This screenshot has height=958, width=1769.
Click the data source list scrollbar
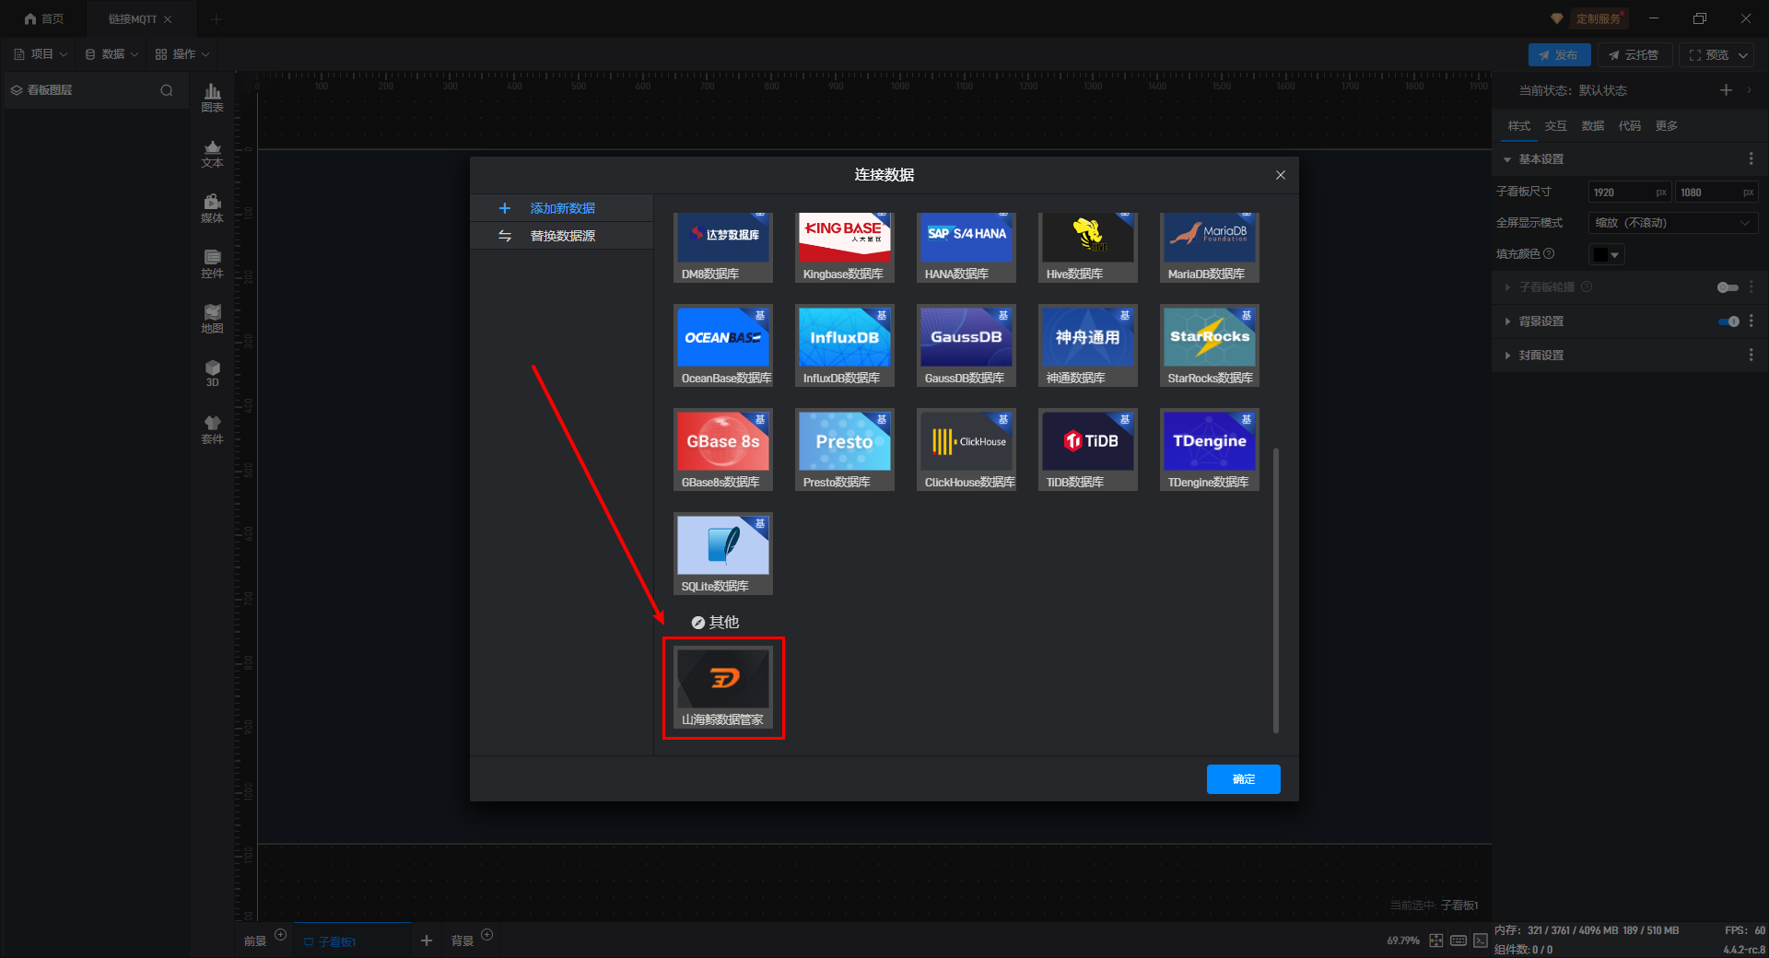(1276, 590)
